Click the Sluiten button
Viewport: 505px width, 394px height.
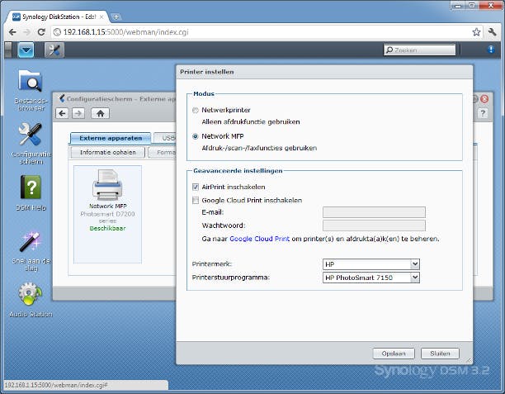(440, 354)
